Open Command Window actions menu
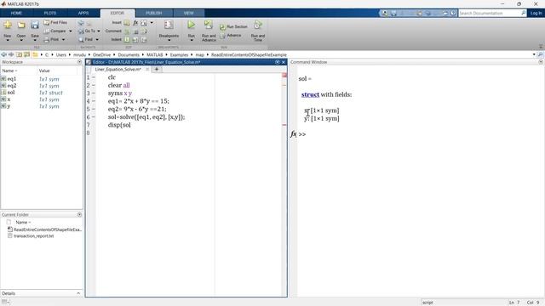 [541, 62]
